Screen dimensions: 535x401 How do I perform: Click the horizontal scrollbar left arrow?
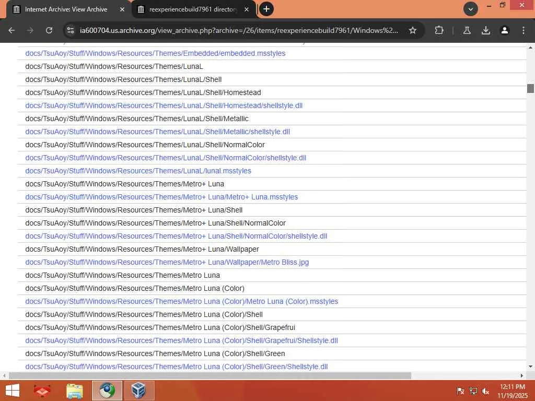[x=4, y=376]
